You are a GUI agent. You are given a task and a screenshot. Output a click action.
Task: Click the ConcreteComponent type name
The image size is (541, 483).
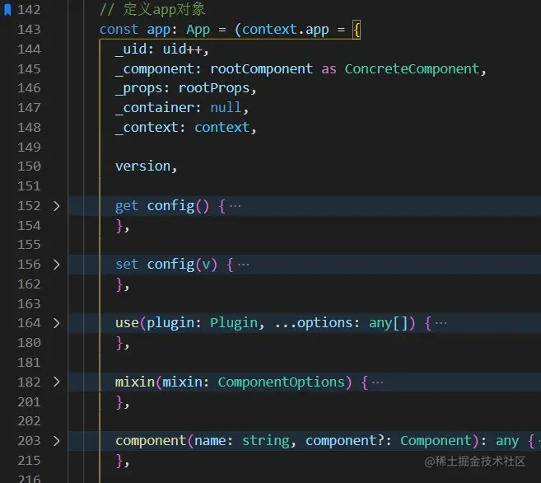click(x=412, y=68)
